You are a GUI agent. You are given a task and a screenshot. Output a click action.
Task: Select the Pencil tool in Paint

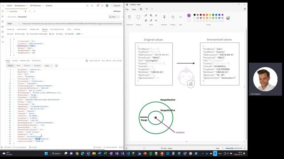coord(146,15)
